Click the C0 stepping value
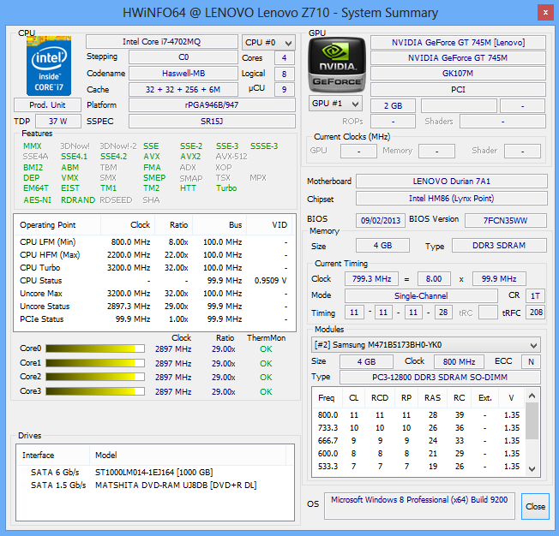The width and height of the screenshot is (559, 536). click(x=183, y=57)
